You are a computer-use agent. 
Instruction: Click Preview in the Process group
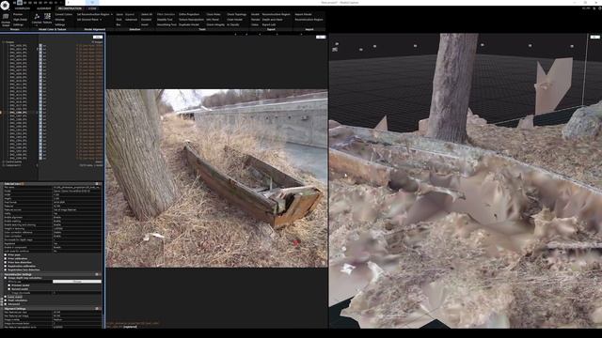(x=18, y=15)
